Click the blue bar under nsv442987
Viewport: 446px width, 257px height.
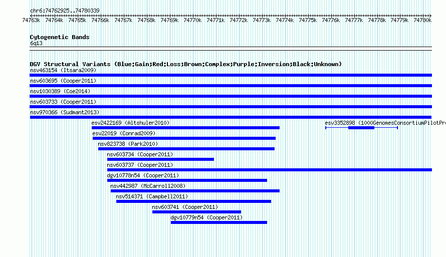click(x=195, y=191)
